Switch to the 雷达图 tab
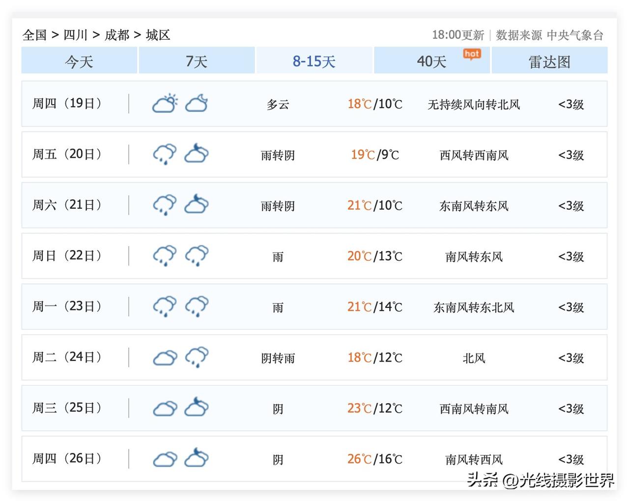Viewport: 629px width, 502px height. pos(549,61)
